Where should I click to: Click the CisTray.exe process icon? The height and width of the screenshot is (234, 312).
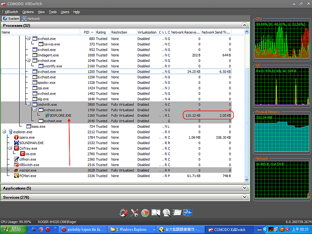[16, 148]
